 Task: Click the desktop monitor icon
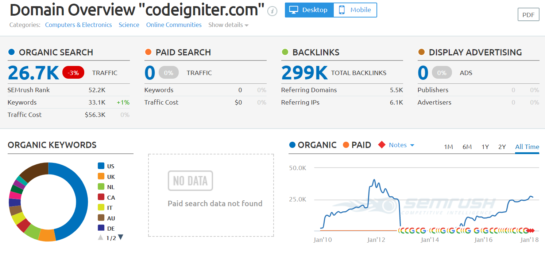pyautogui.click(x=294, y=10)
